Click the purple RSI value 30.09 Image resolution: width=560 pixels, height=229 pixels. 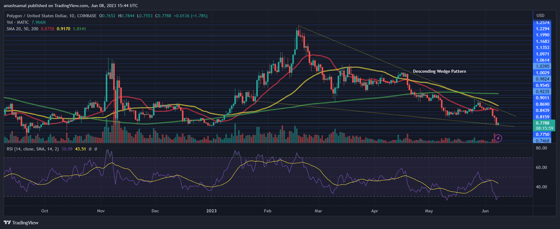pos(67,149)
